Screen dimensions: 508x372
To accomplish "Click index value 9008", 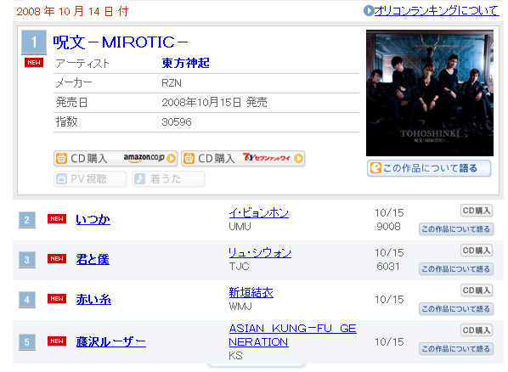I will [x=388, y=227].
